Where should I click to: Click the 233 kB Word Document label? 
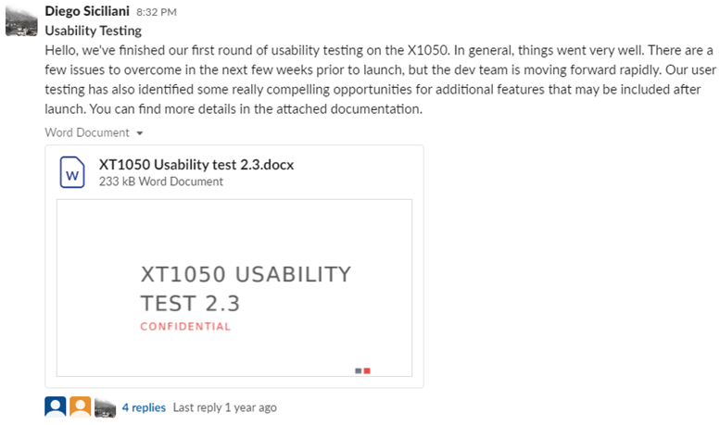tap(160, 181)
